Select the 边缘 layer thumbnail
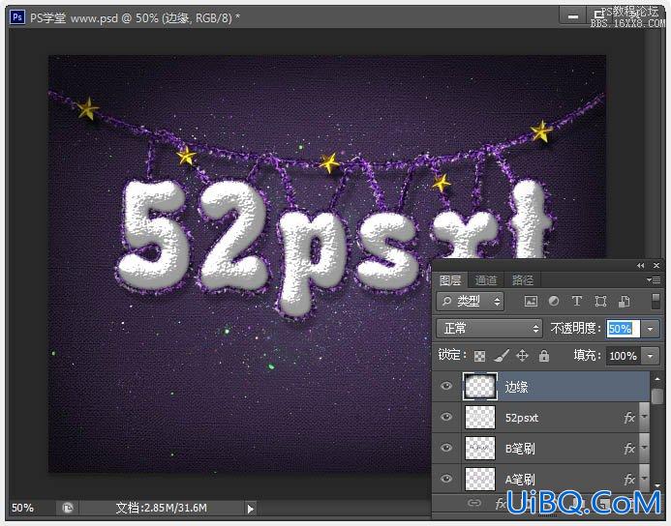The image size is (671, 526). click(x=479, y=386)
